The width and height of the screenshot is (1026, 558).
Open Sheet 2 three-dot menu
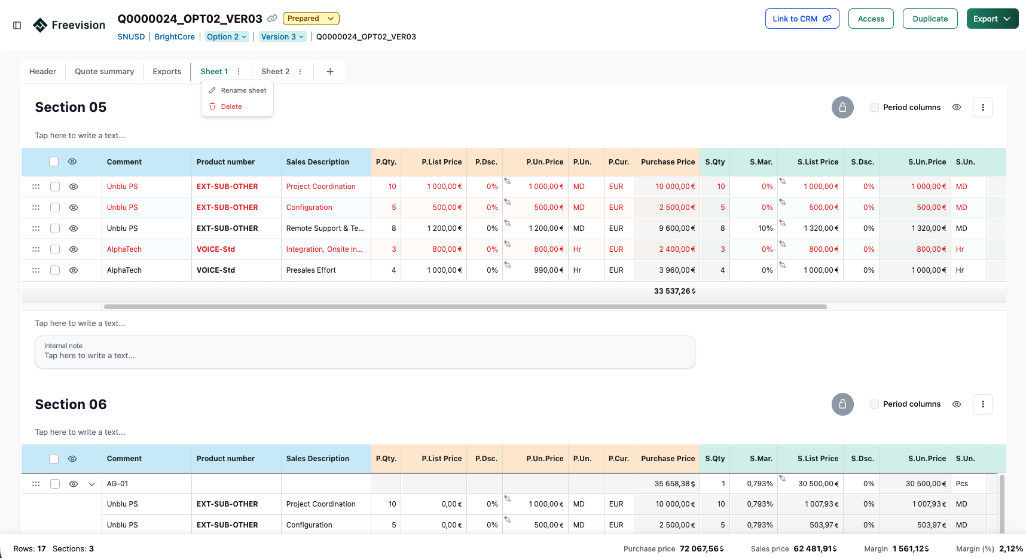300,72
